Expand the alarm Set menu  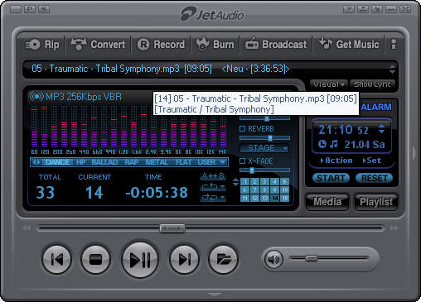coord(372,161)
